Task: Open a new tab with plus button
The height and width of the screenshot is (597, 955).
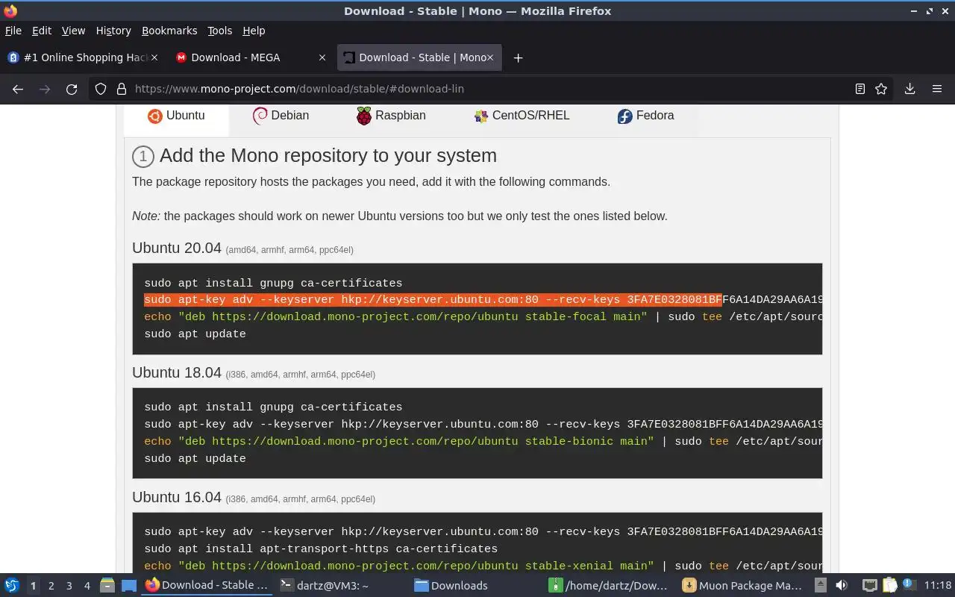Action: [518, 57]
